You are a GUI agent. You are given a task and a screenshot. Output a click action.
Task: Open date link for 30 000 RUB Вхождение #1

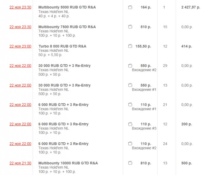click(x=20, y=85)
